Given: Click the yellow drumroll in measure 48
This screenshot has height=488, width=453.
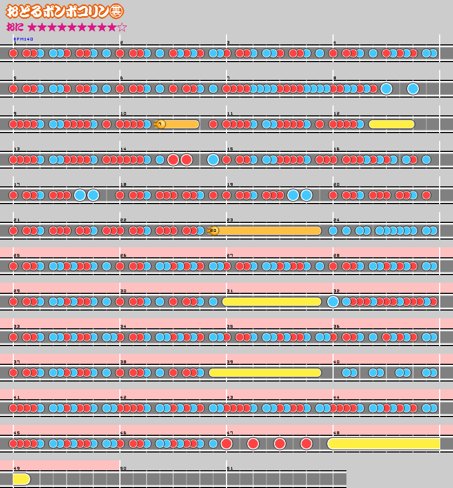Looking at the screenshot, I should pos(384,444).
